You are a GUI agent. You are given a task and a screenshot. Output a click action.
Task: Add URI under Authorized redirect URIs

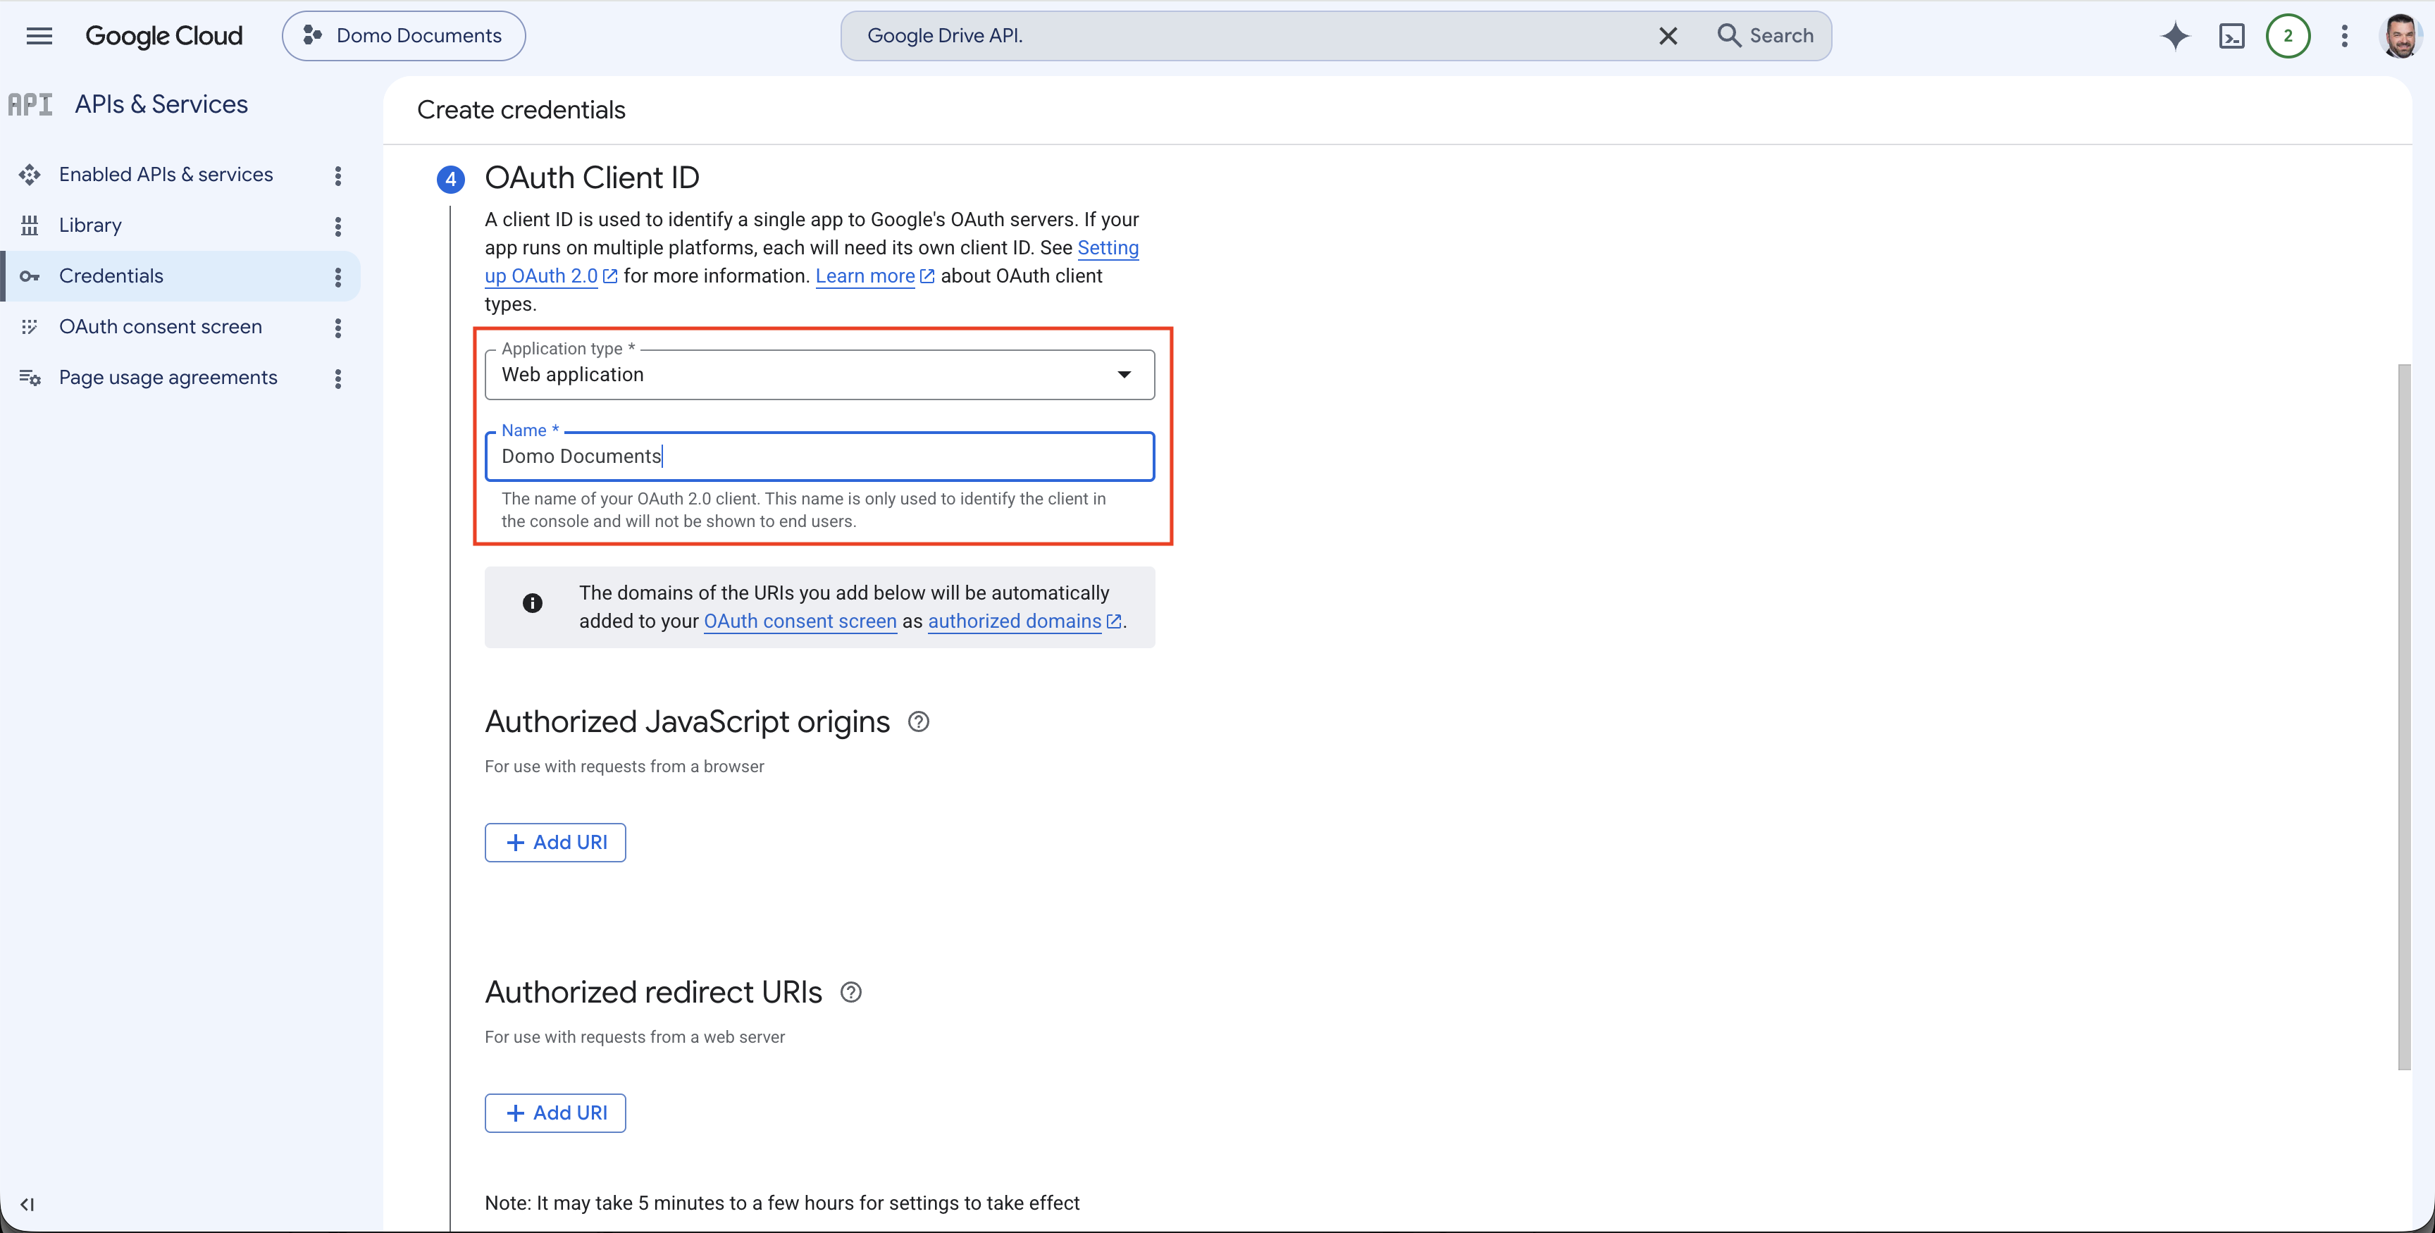[555, 1112]
